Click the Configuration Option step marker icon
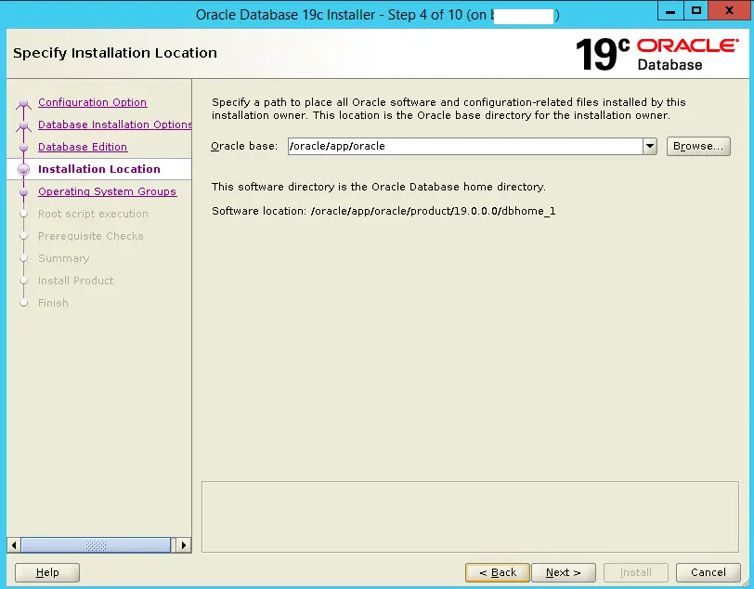Screen dimensions: 754x589 tap(23, 103)
